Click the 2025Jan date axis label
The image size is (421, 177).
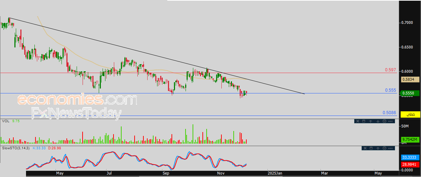click(275, 173)
